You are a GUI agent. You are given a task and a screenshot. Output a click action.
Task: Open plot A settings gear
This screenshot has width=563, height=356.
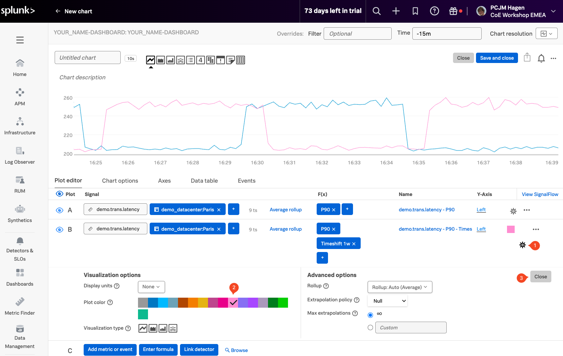tap(513, 211)
